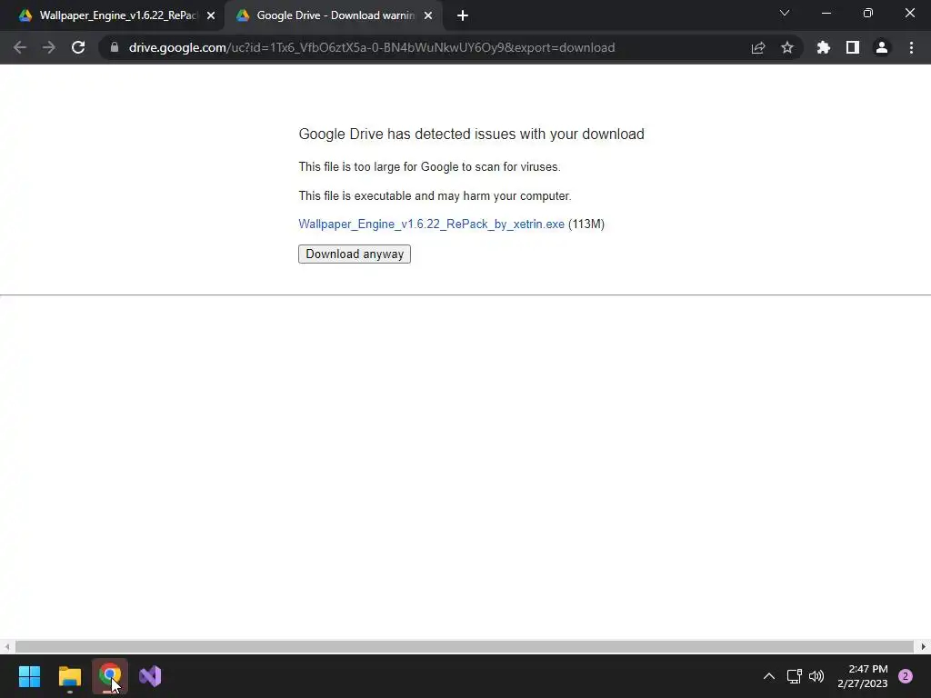The height and width of the screenshot is (698, 931).
Task: Open the Wallpaper_Engine_v1.6.22_RePack_by_xetrin.exe link
Action: (x=431, y=224)
